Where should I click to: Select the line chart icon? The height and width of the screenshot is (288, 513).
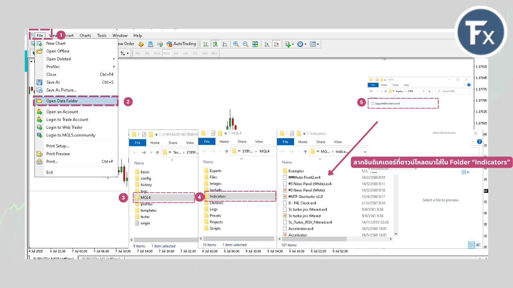[225, 44]
